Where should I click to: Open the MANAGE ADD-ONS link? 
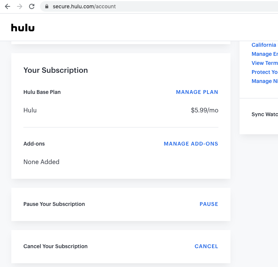tap(191, 144)
